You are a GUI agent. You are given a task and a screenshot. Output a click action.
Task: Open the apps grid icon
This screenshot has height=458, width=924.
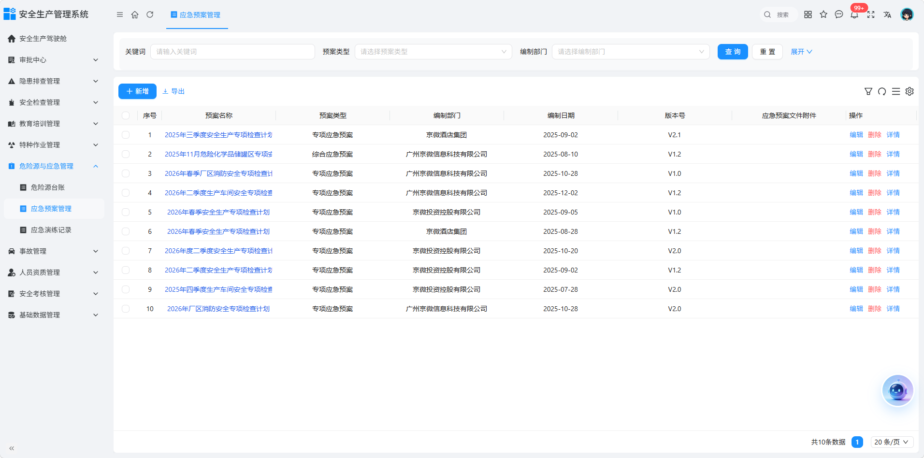coord(808,14)
